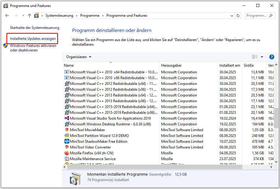
Task: Select Visual C++ 2010 x64 icon
Action: click(67, 72)
